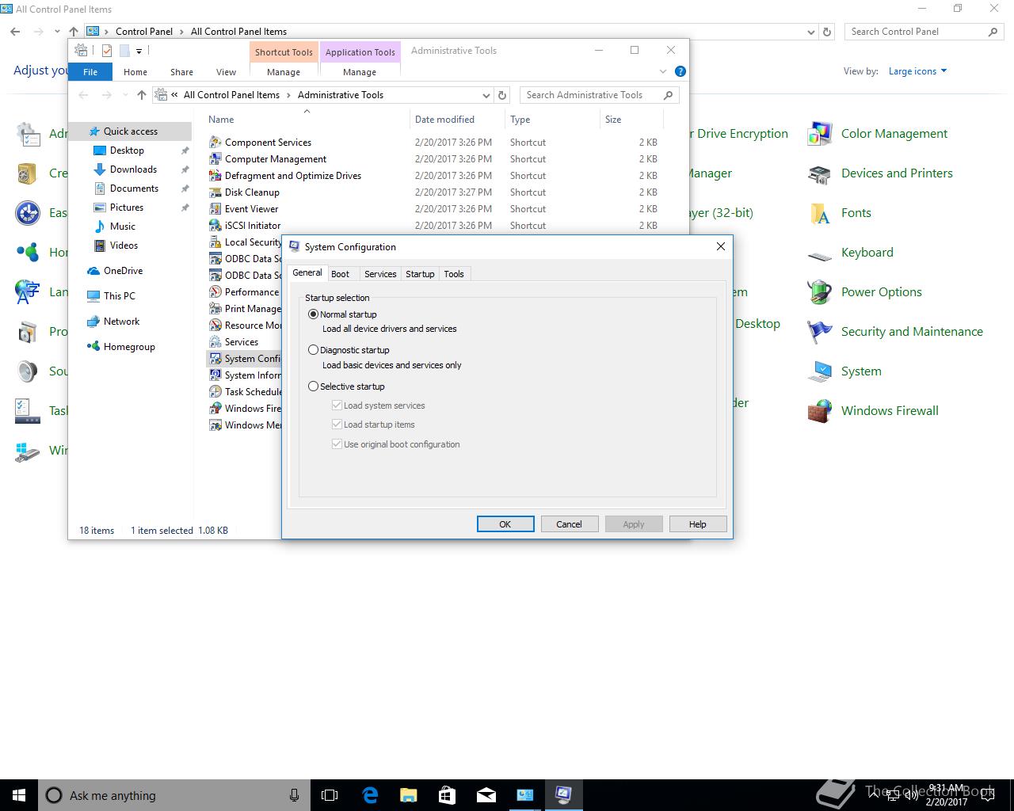Switch to the Startup tab
Screen dimensions: 1014x811
[420, 274]
